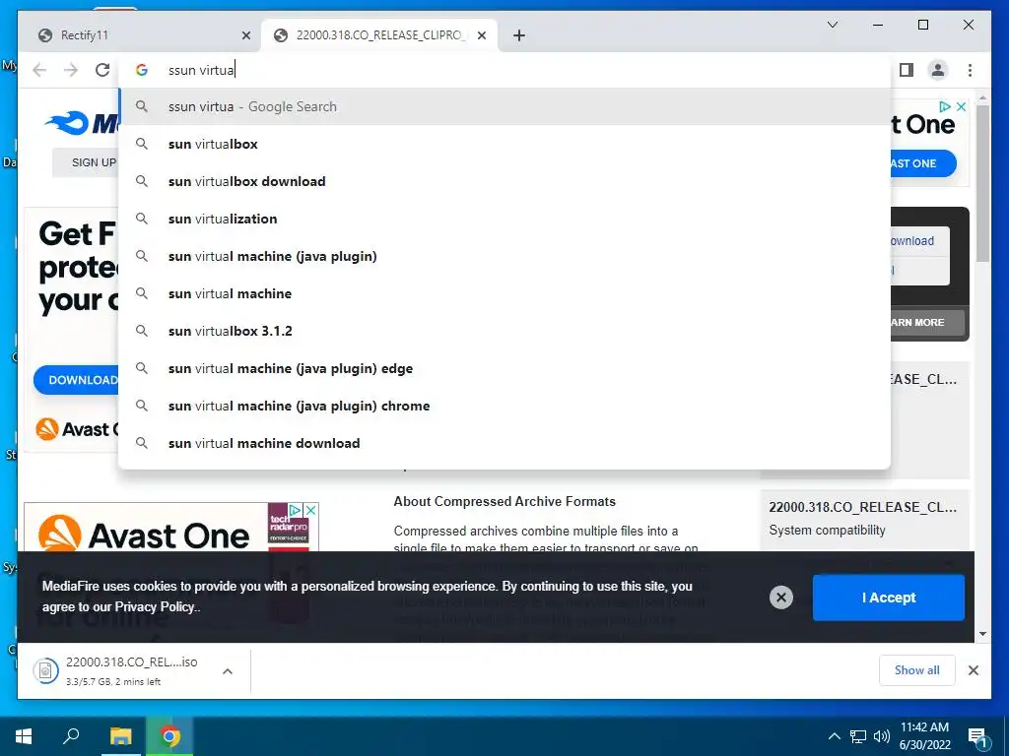Open the 22000.318.CO_REL iso download item
Image resolution: width=1009 pixels, height=756 pixels.
(x=123, y=670)
